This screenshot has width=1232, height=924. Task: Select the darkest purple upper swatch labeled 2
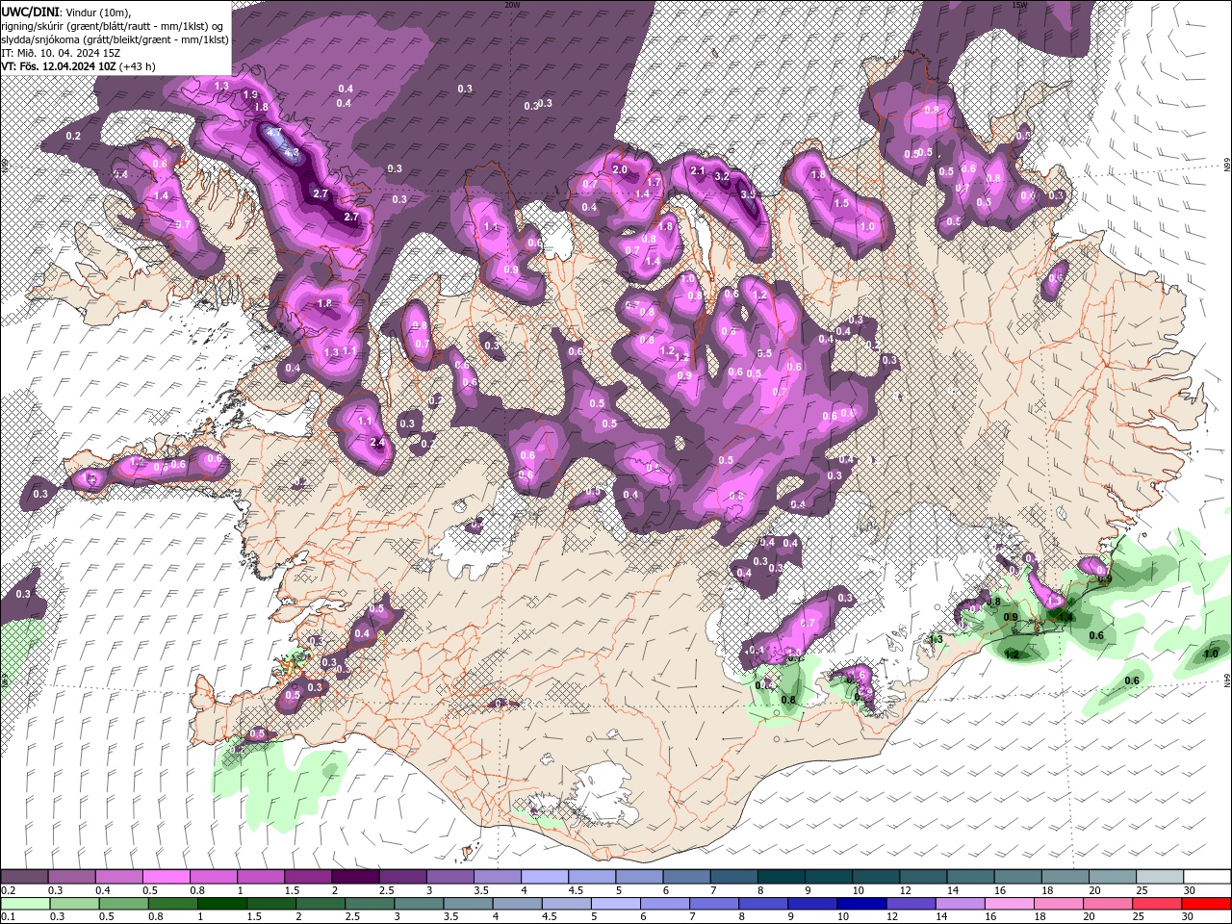pyautogui.click(x=355, y=877)
